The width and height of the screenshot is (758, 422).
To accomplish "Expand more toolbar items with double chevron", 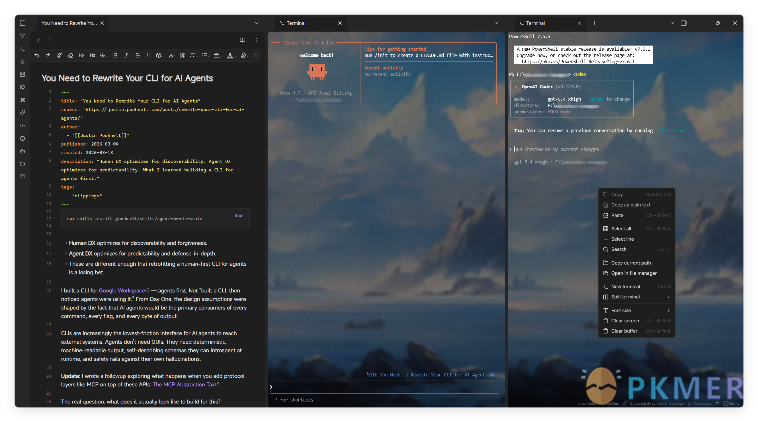I will [x=256, y=55].
